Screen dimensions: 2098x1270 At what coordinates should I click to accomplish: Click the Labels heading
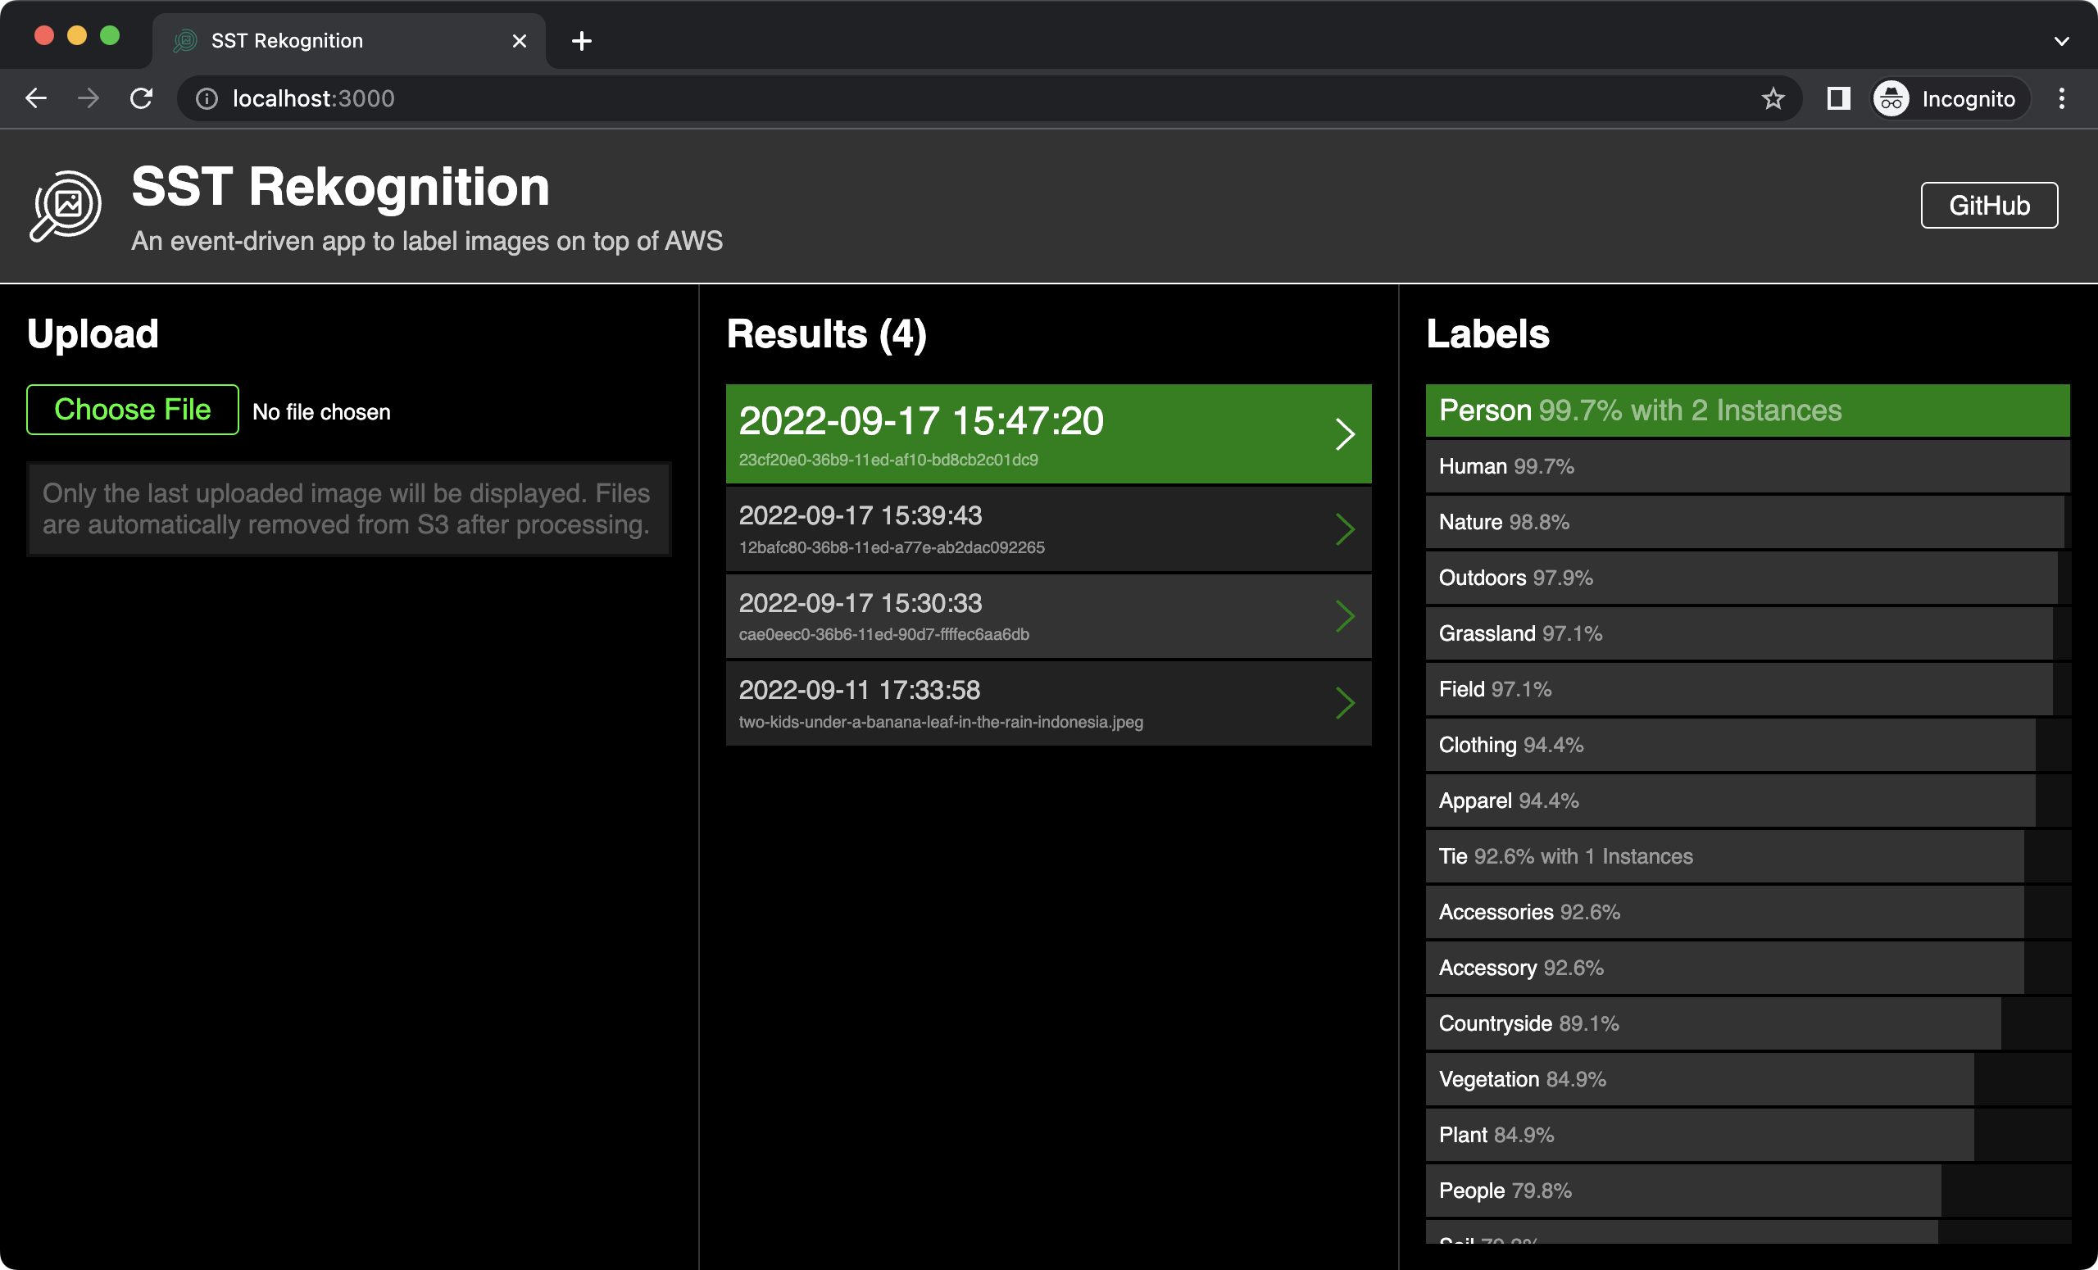pyautogui.click(x=1487, y=333)
